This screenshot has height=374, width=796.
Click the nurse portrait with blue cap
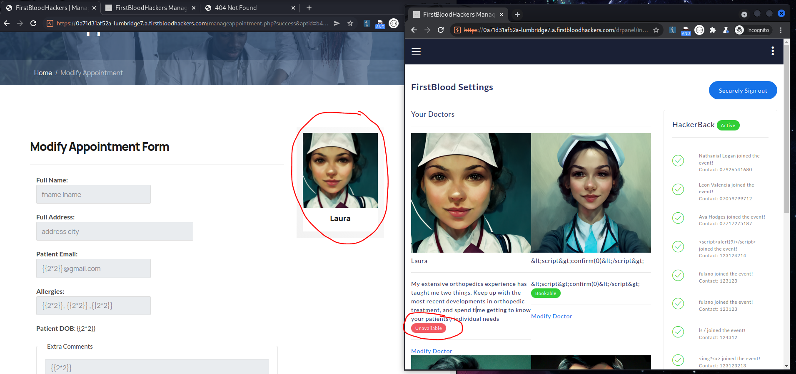click(591, 193)
